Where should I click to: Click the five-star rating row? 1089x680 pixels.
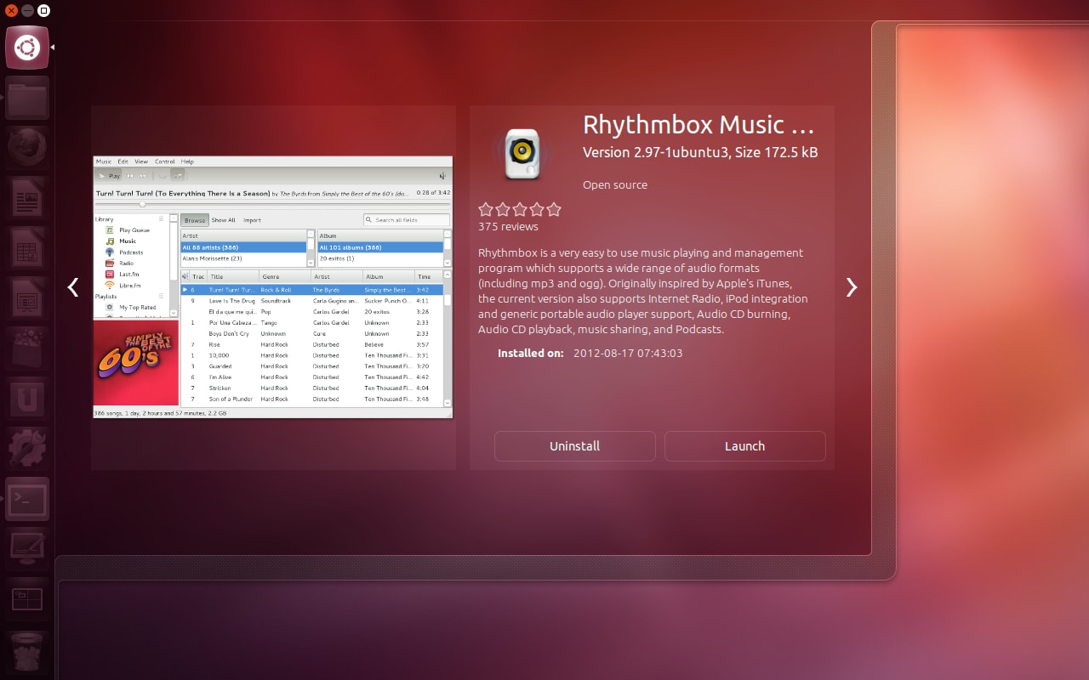520,209
